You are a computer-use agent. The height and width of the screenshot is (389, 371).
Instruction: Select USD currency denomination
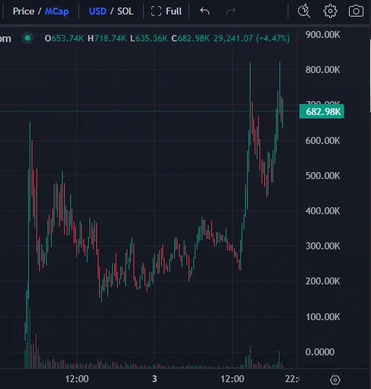tap(98, 11)
